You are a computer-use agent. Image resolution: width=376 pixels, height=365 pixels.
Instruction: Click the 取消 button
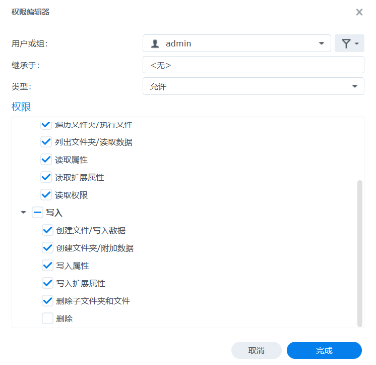(257, 350)
